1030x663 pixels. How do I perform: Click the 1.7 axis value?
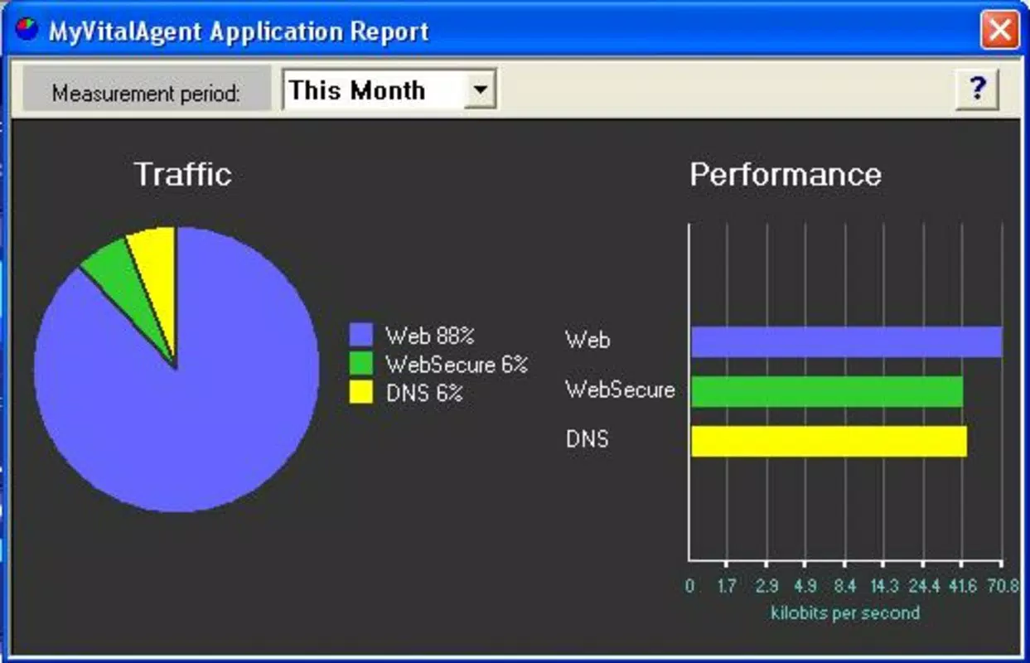point(727,587)
